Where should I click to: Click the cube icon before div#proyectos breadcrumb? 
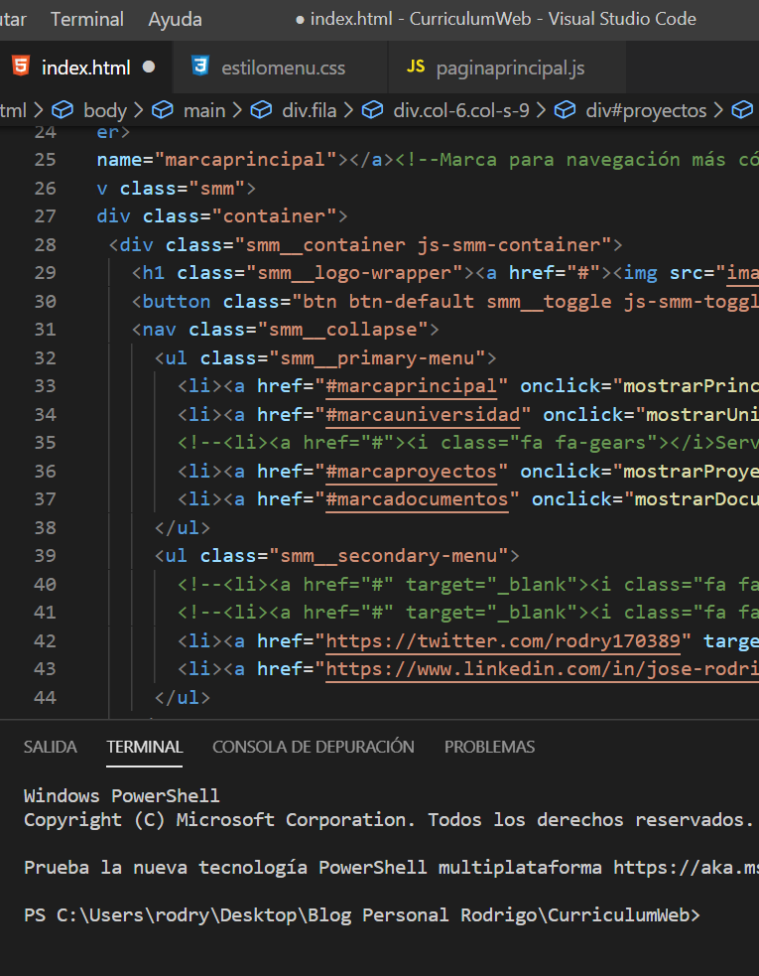click(566, 110)
